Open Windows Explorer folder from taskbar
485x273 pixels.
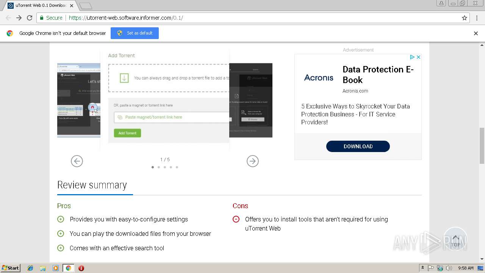pos(43,268)
